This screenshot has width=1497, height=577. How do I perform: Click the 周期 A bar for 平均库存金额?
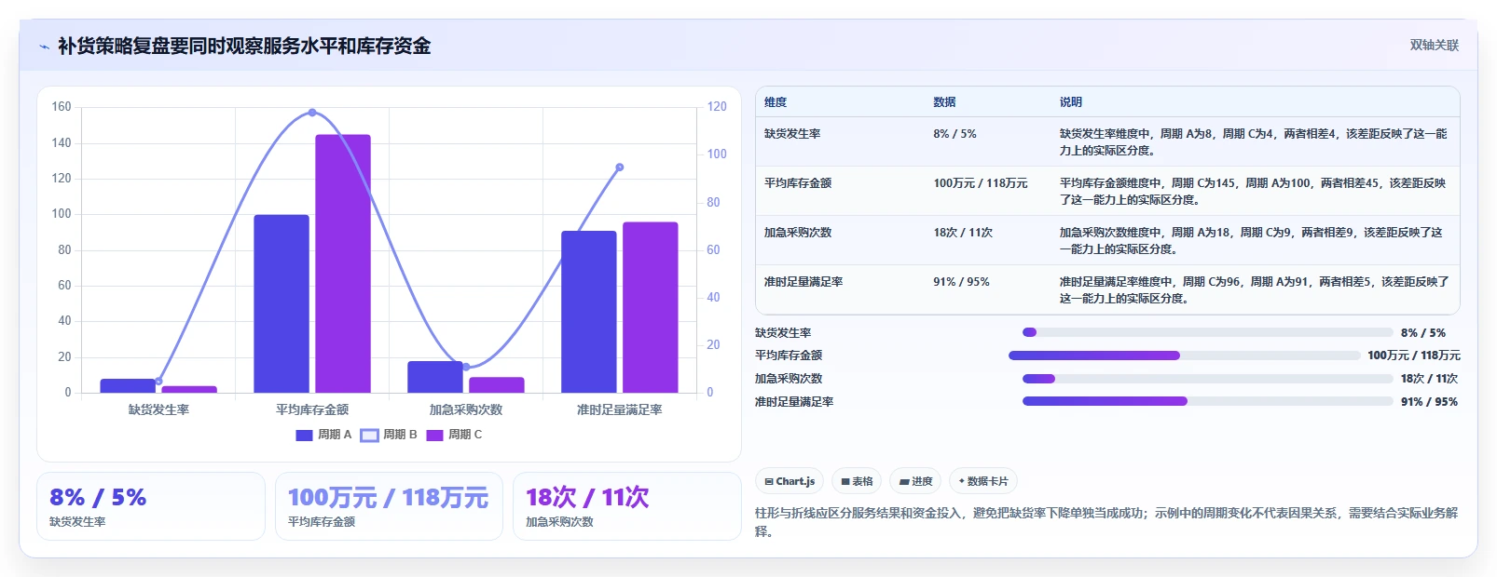pyautogui.click(x=282, y=303)
